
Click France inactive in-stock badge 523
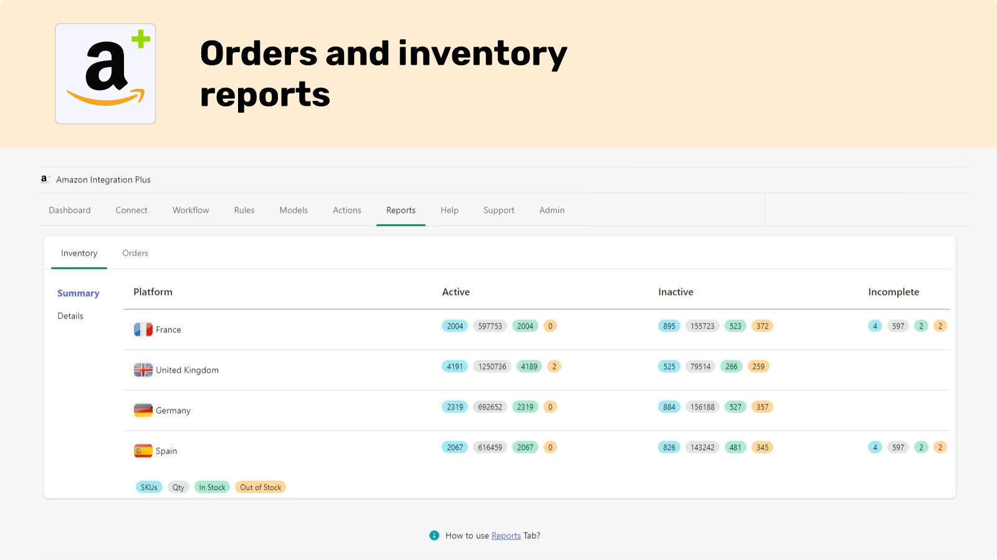(x=735, y=326)
